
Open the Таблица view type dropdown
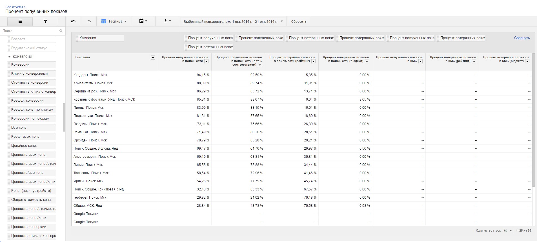[114, 21]
